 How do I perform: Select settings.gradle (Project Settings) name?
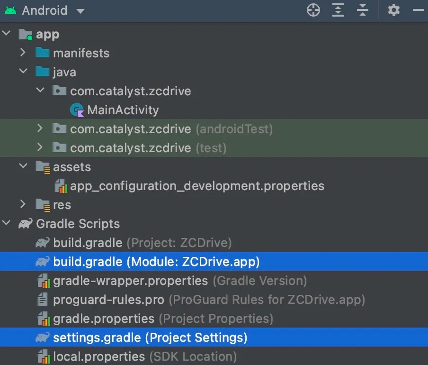[150, 338]
